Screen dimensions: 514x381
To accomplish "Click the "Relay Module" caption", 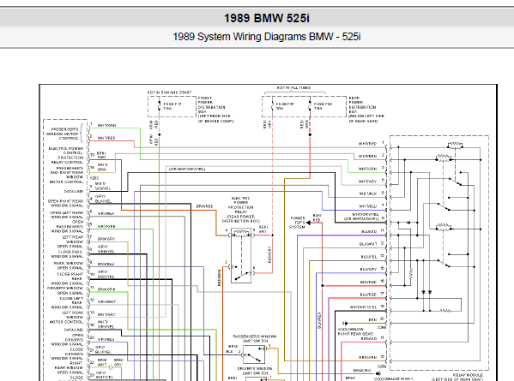I will tap(469, 375).
